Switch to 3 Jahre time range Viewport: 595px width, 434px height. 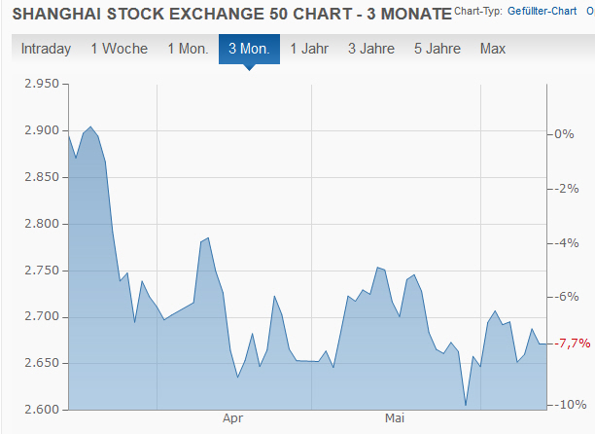tap(372, 50)
